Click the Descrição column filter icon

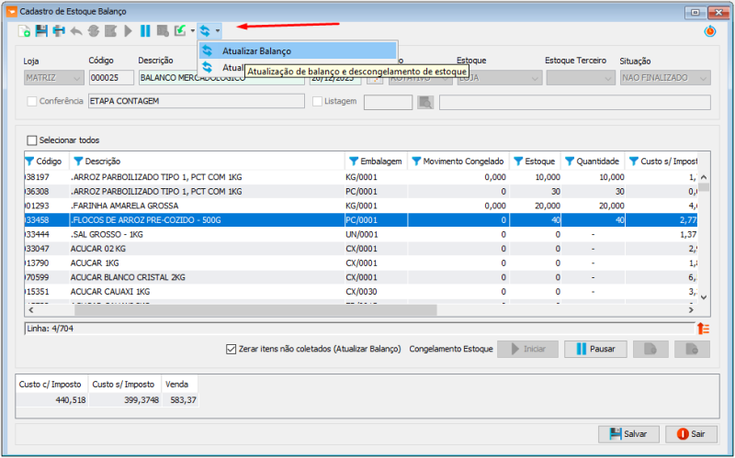click(x=78, y=162)
